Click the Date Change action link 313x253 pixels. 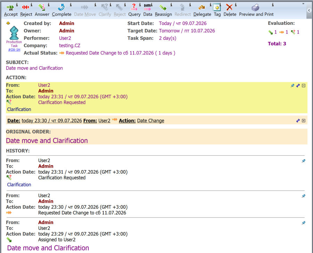(151, 121)
